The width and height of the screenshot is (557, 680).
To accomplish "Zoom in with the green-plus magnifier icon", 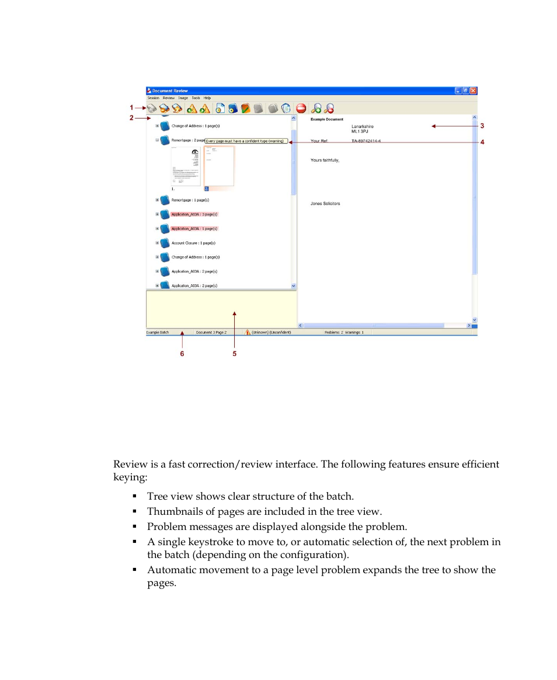I will (x=316, y=109).
